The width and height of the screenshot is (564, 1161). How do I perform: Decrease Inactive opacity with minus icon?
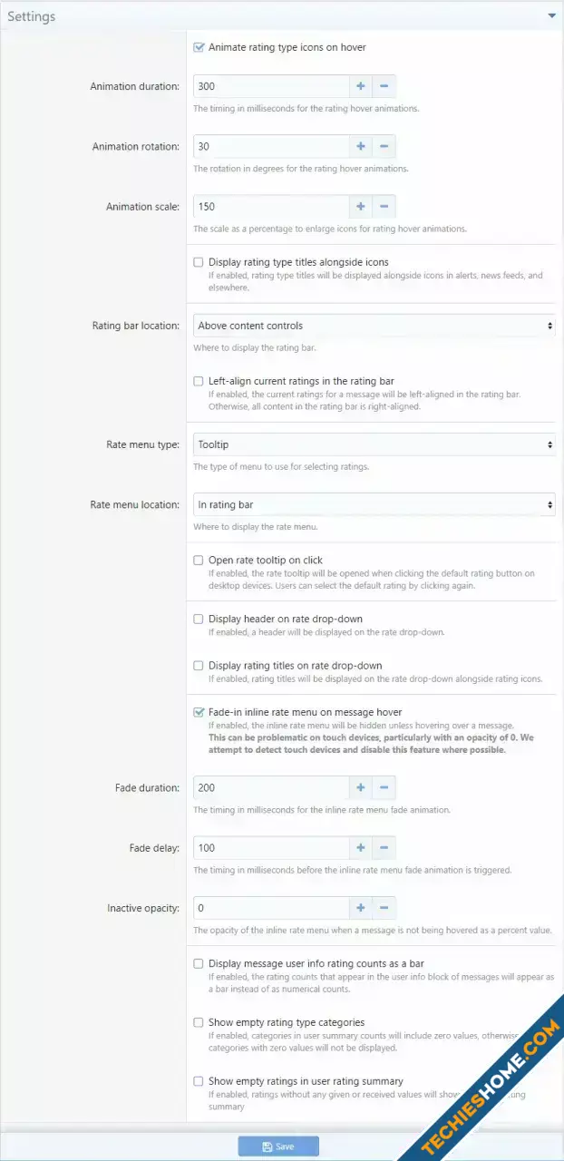coord(384,907)
